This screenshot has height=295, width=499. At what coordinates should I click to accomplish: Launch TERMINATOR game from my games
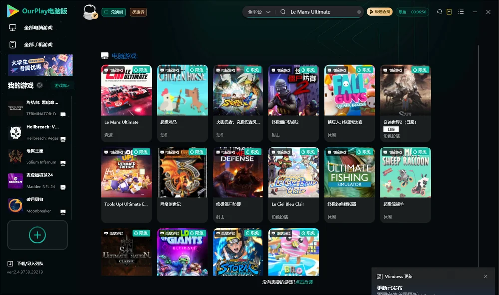(x=37, y=108)
